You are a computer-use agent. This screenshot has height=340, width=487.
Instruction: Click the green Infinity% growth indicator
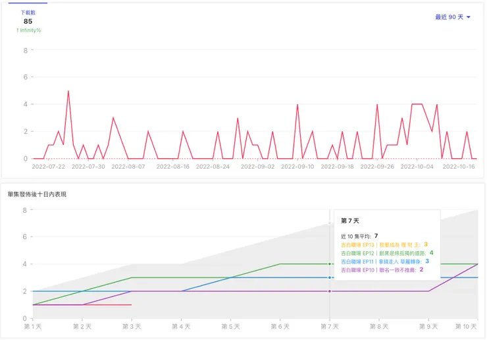(28, 30)
